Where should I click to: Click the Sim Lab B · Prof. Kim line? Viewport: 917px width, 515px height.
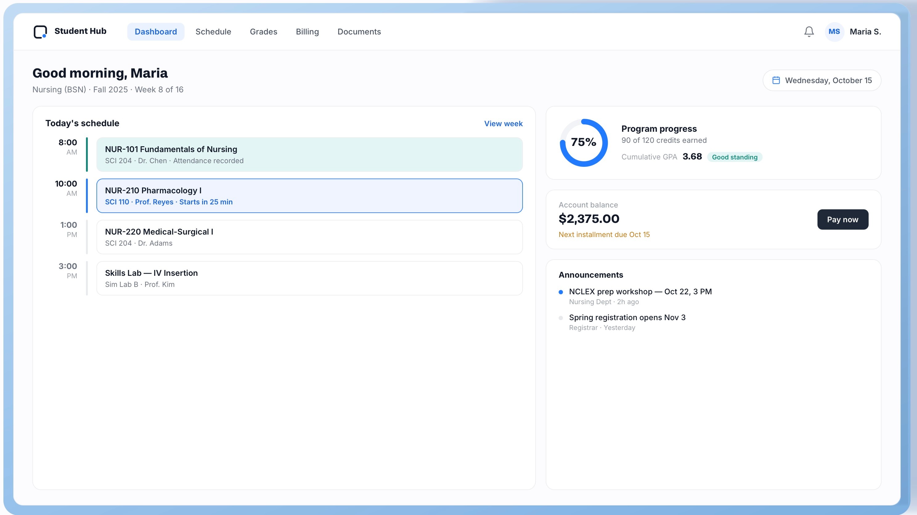(x=140, y=284)
